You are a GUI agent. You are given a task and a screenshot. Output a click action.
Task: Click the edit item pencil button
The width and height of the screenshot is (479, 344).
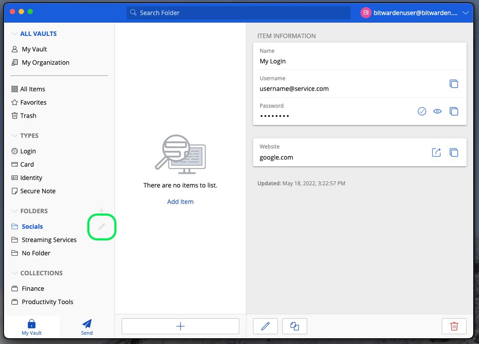265,326
